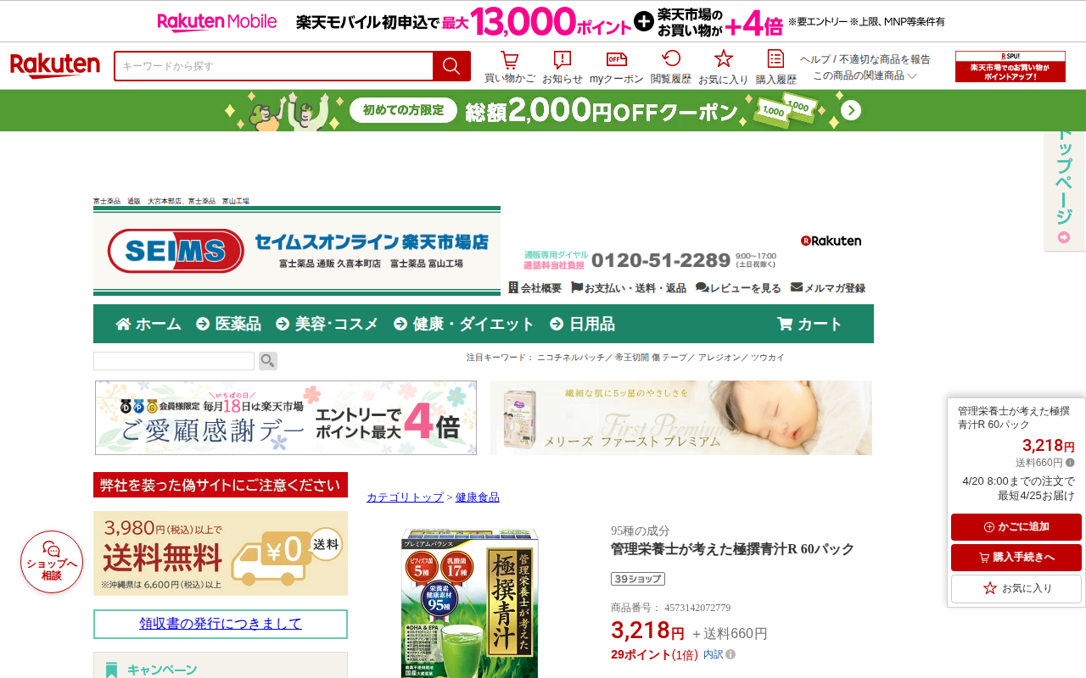Expand この商品の関連商品 dropdown
1086x678 pixels.
865,75
